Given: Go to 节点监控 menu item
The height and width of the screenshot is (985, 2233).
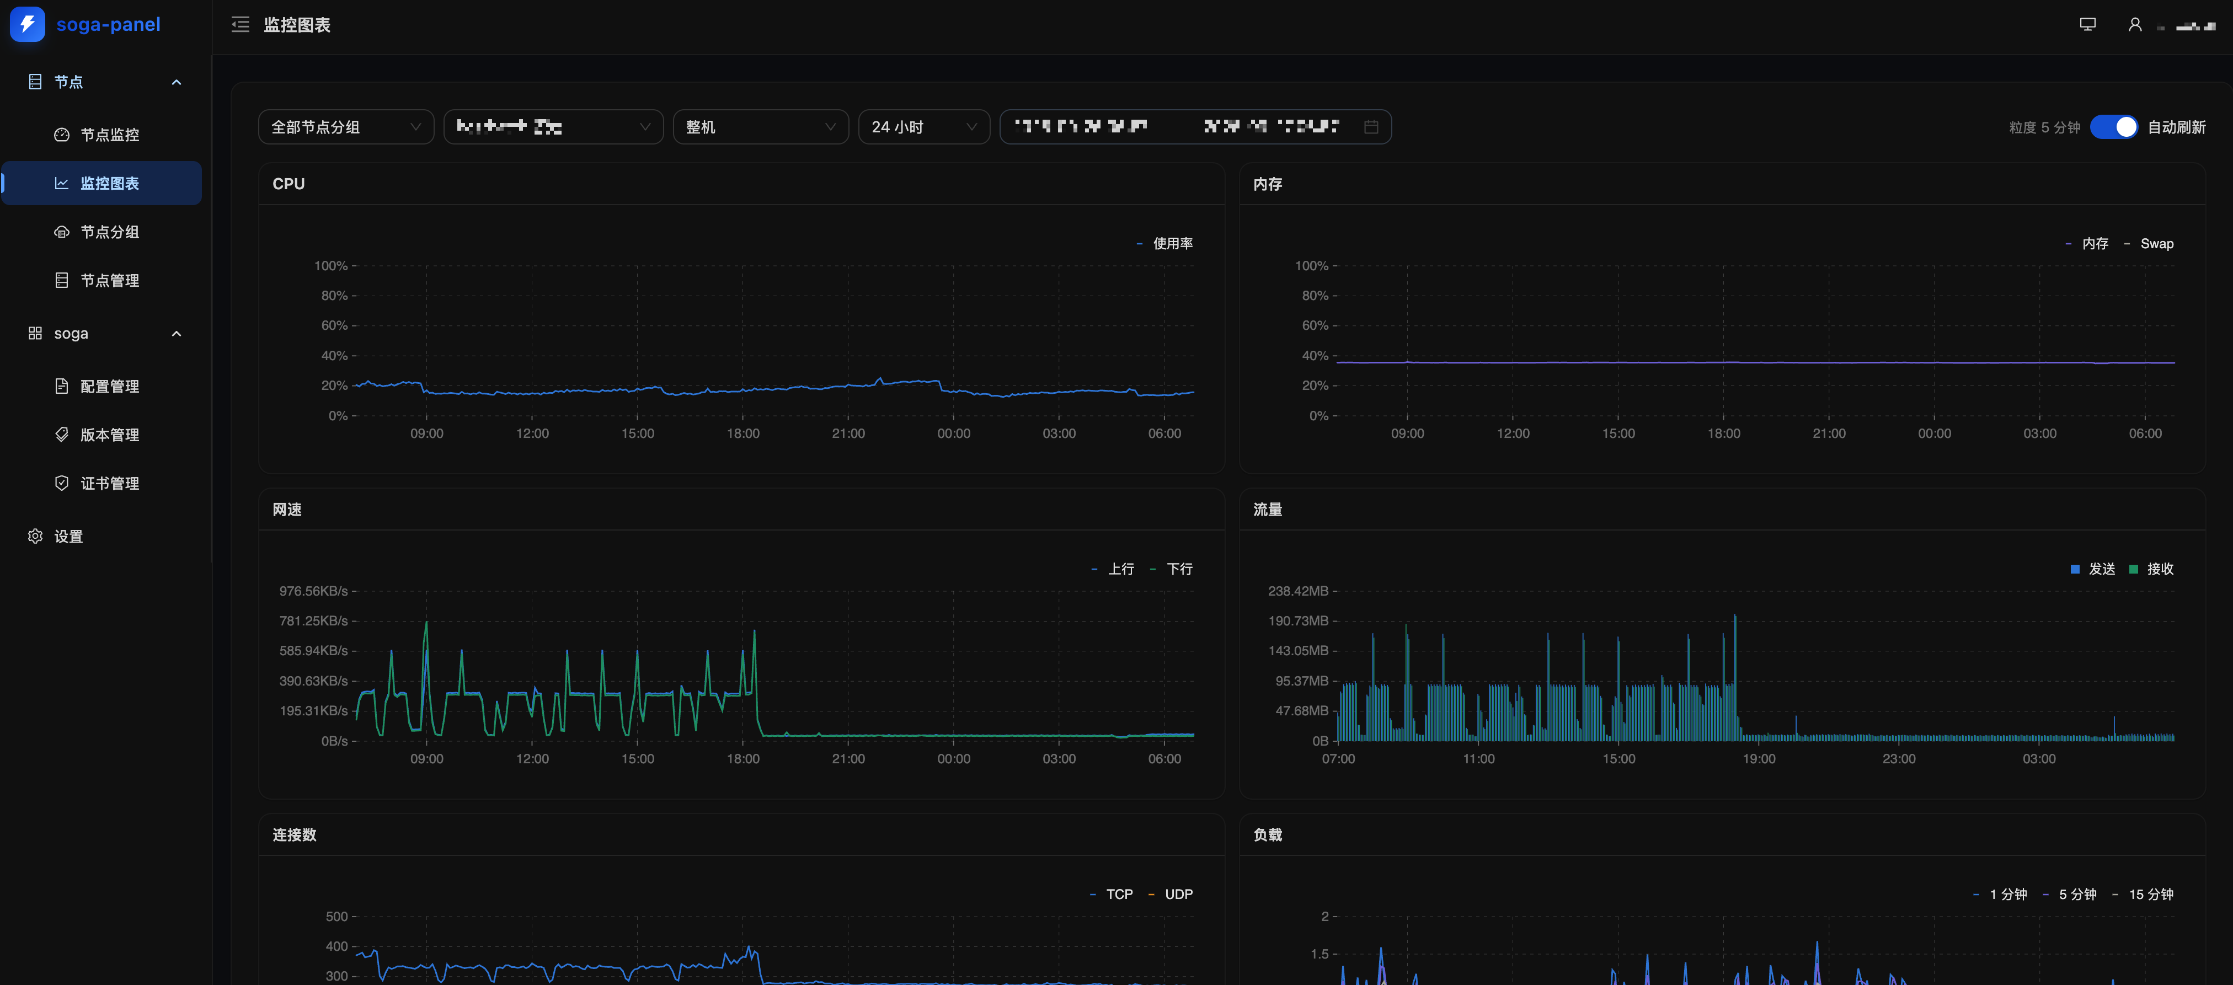Looking at the screenshot, I should 102,135.
